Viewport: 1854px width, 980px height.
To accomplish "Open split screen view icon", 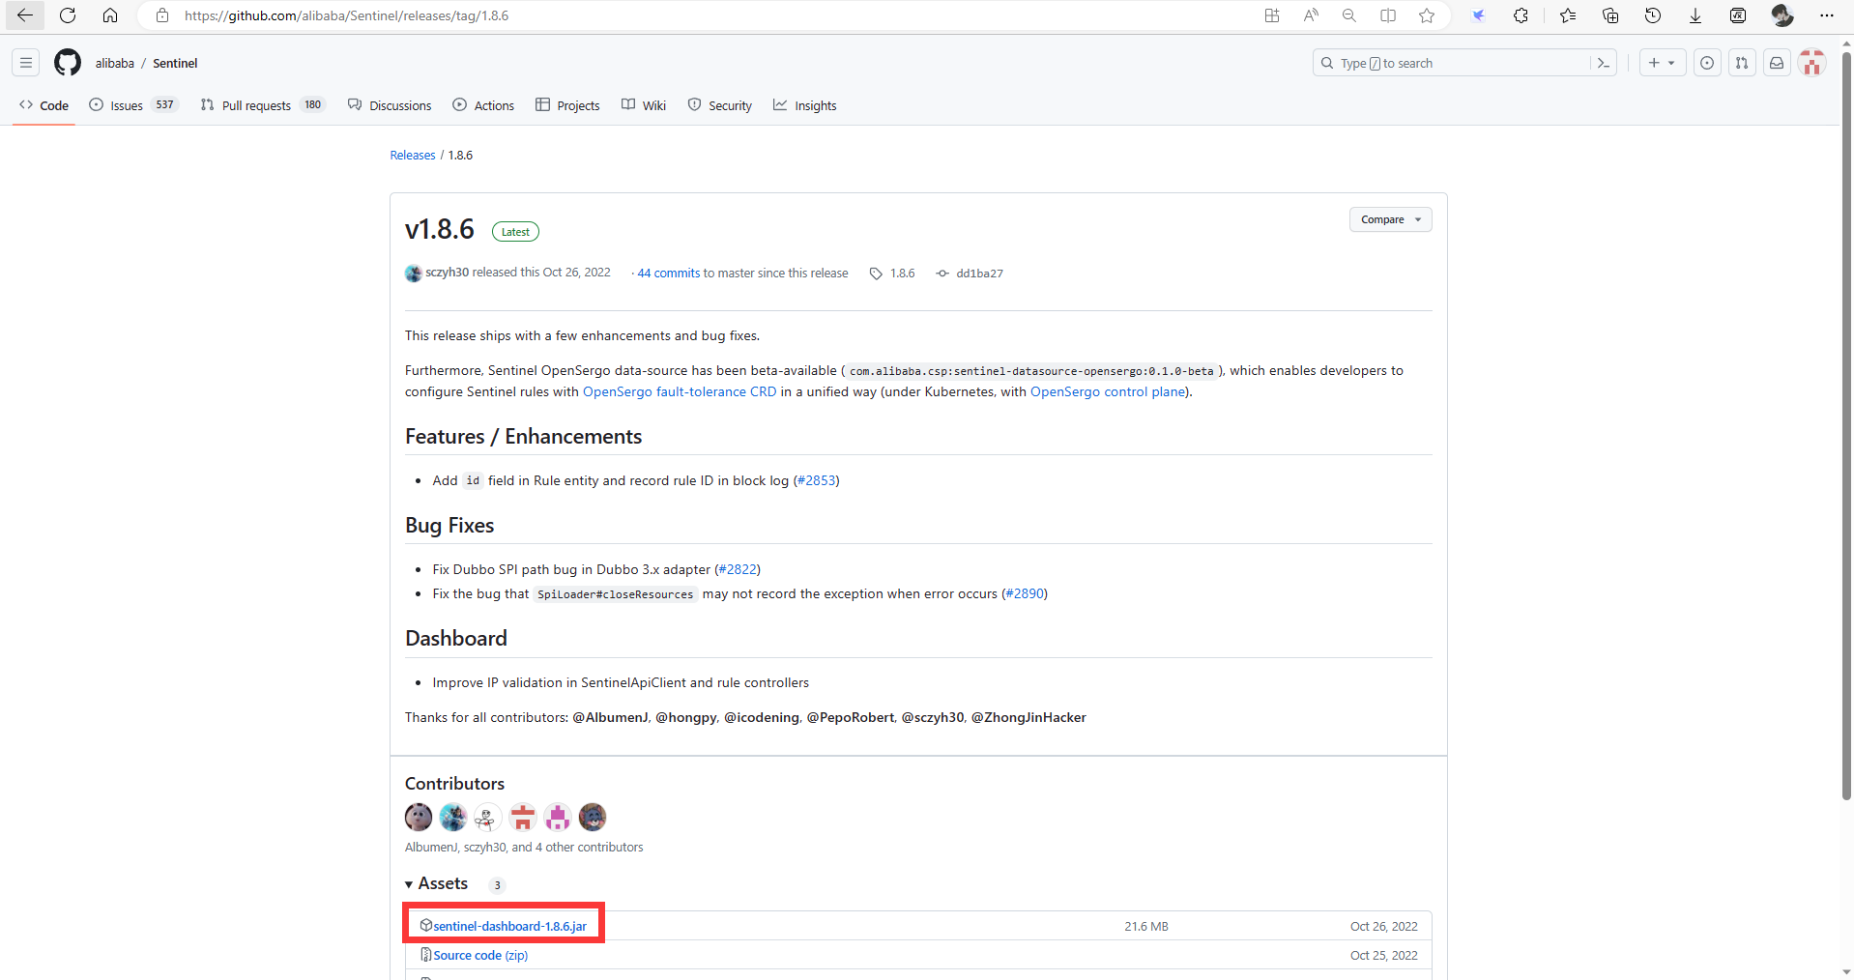I will [x=1388, y=15].
